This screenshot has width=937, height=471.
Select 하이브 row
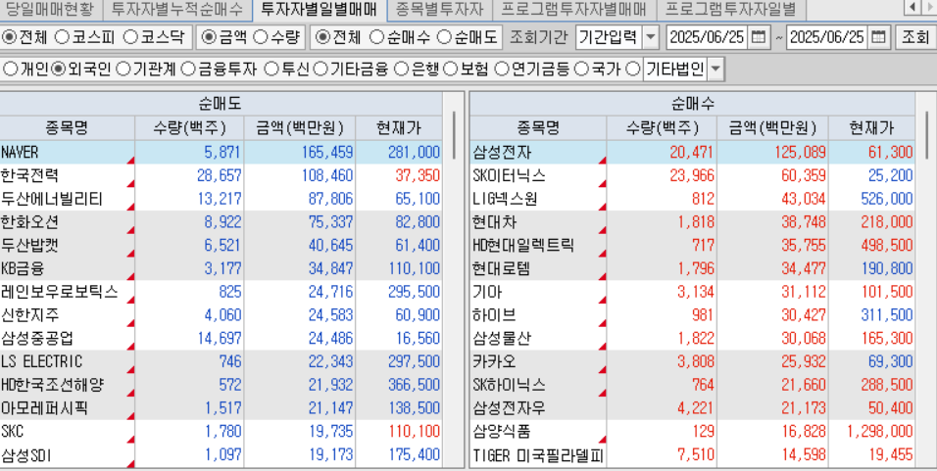pos(692,315)
